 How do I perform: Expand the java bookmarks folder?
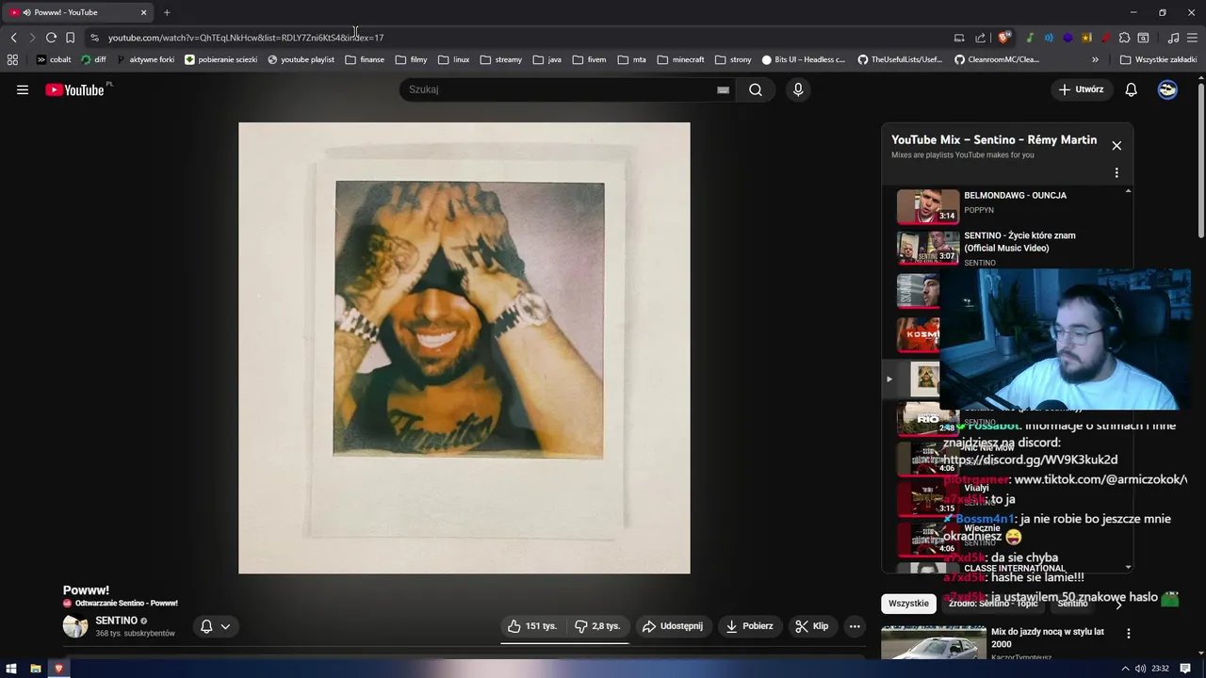pyautogui.click(x=546, y=59)
